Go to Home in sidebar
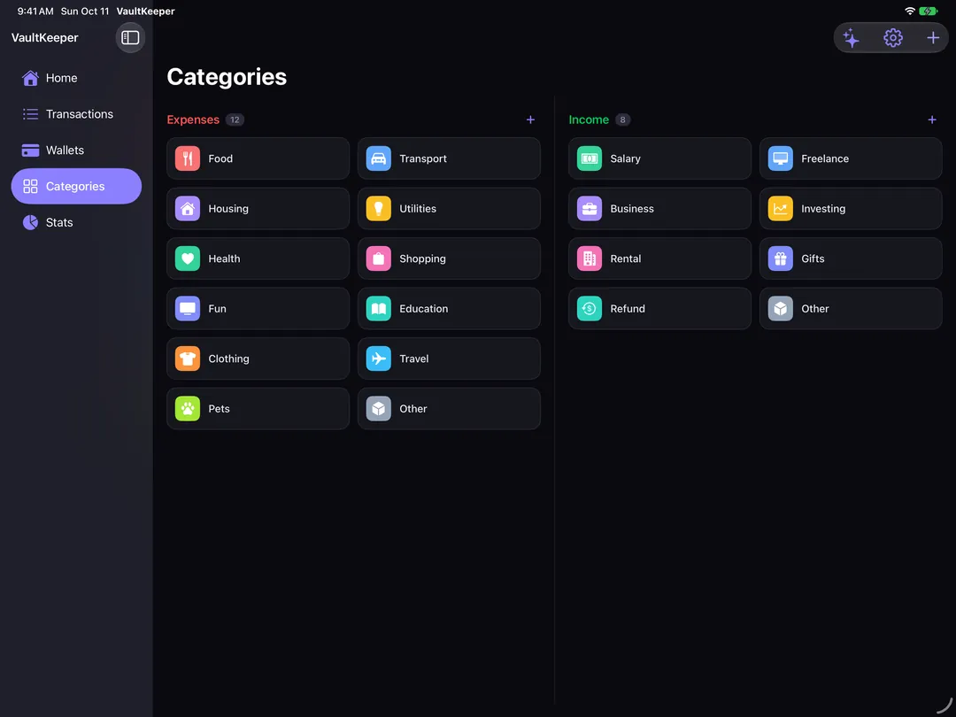This screenshot has height=717, width=956. point(76,78)
